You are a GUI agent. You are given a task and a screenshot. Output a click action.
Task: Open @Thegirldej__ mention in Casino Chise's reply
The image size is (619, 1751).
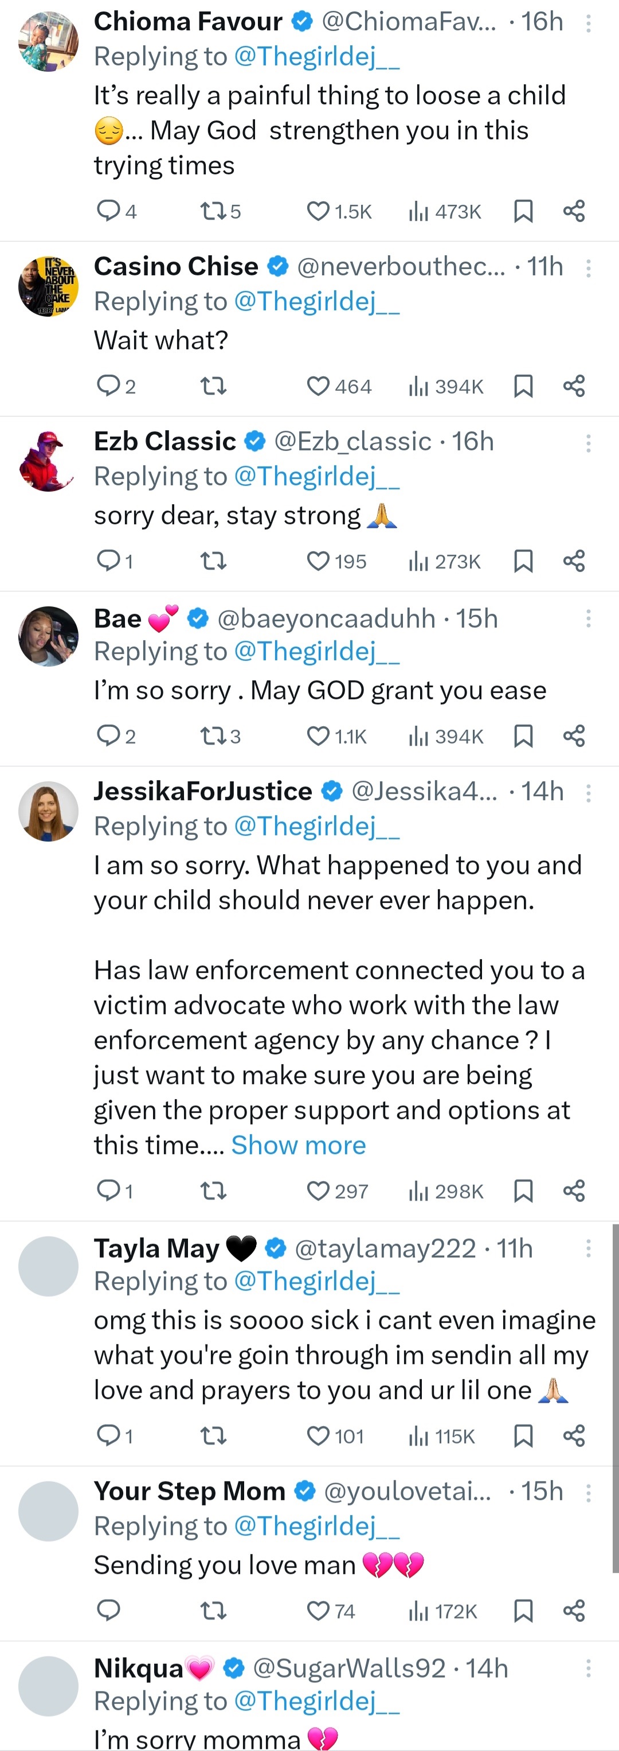click(x=316, y=301)
